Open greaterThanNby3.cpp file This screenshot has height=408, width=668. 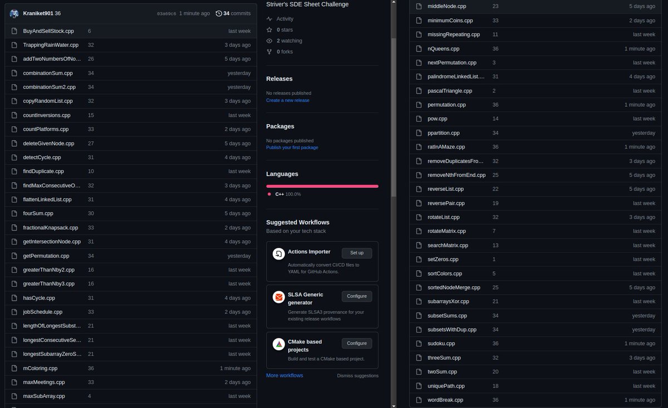[x=49, y=284]
